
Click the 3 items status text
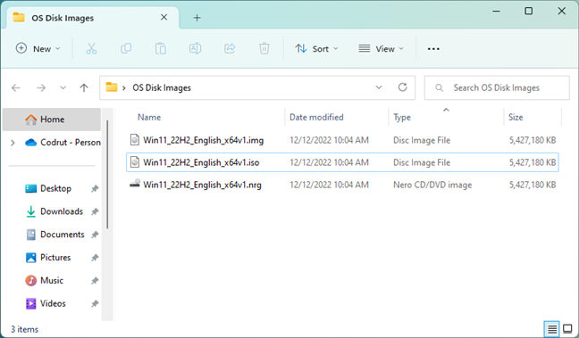pyautogui.click(x=24, y=329)
